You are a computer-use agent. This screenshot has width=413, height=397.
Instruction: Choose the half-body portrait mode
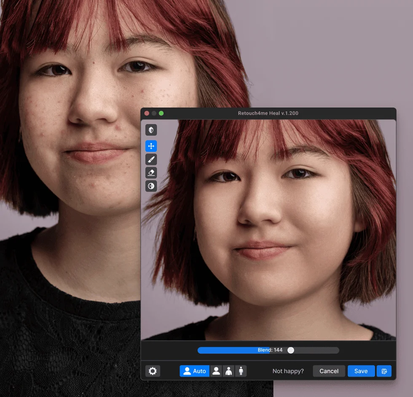[x=228, y=371]
